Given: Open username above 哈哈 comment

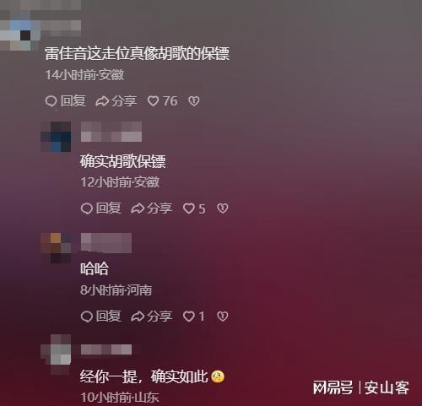Looking at the screenshot, I should click(106, 242).
